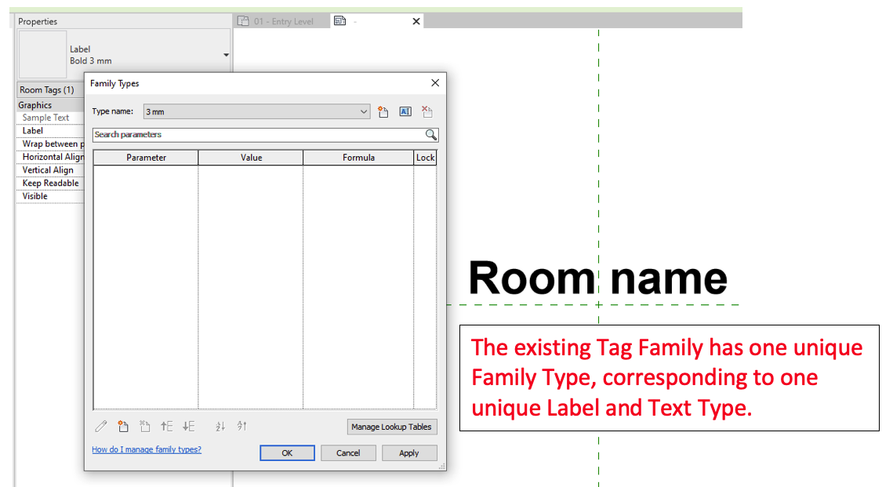Click the active family view tab icon

tap(340, 21)
